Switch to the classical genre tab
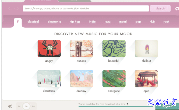The image size is (179, 110). (33, 22)
